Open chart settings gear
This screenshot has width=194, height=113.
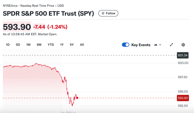point(183,45)
